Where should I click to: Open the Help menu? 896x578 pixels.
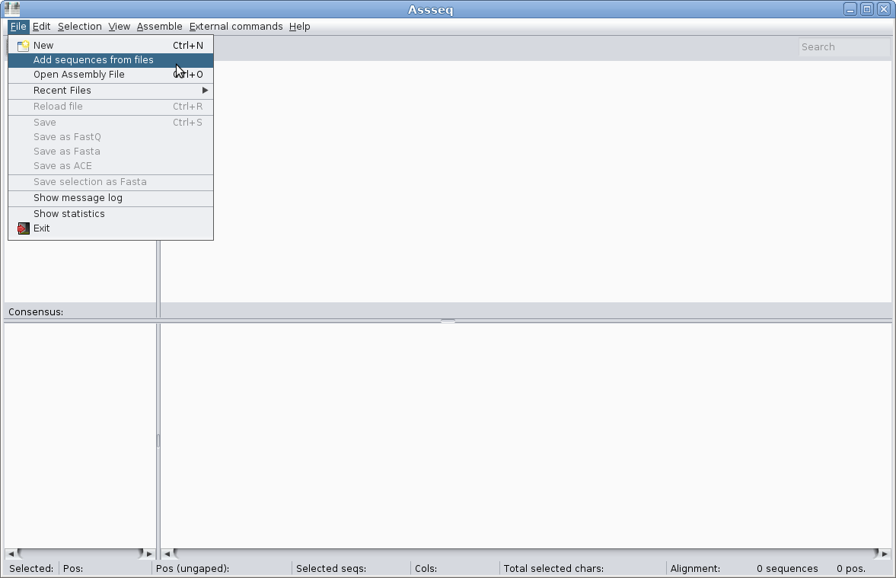click(299, 27)
